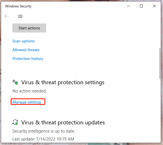Click the refresh icon beside protection updates
The width and height of the screenshot is (163, 145).
click(15, 122)
